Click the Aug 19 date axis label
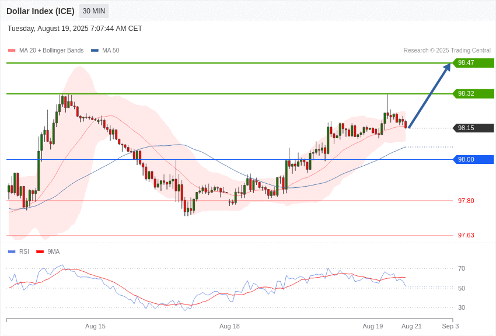 tap(373, 326)
